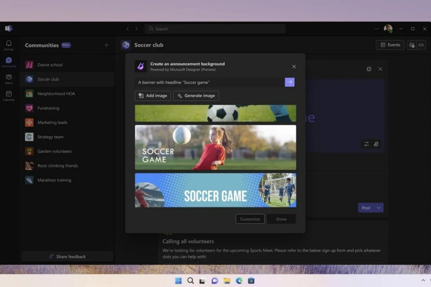This screenshot has height=287, width=431.
Task: Select the Soccer club community
Action: (x=68, y=79)
